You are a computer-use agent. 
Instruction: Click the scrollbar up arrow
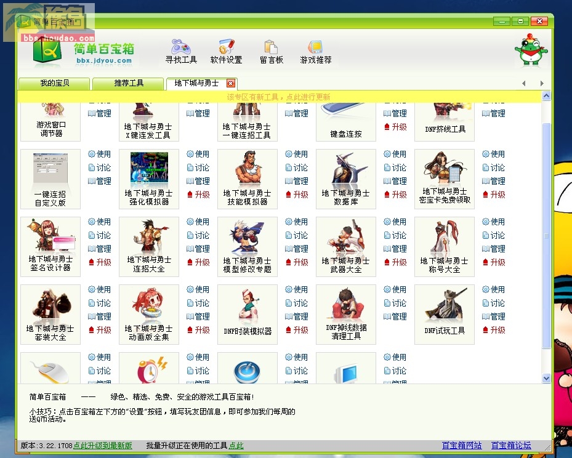click(x=546, y=96)
